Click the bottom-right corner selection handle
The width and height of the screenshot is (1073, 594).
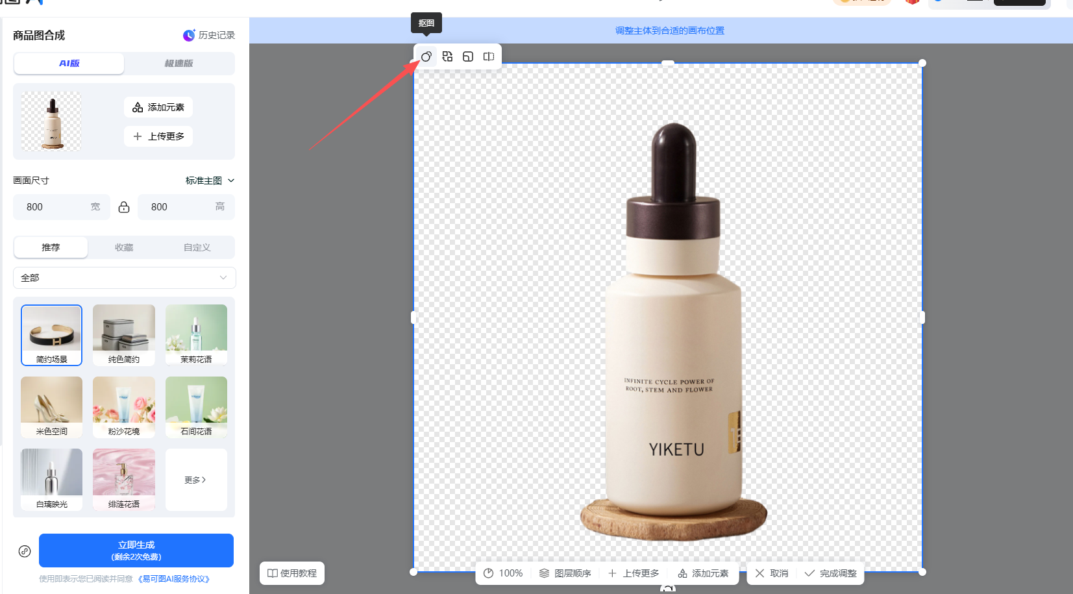click(922, 572)
